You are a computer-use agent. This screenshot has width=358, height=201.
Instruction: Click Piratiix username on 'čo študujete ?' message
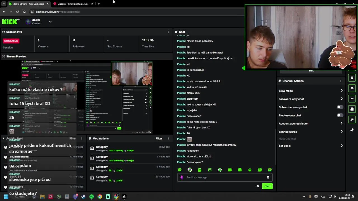(x=181, y=162)
